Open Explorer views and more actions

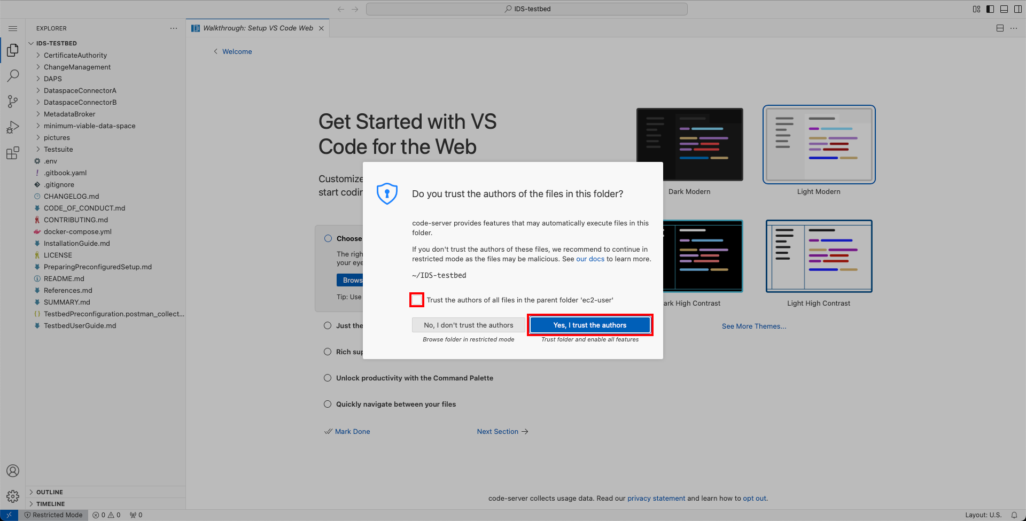coord(174,28)
